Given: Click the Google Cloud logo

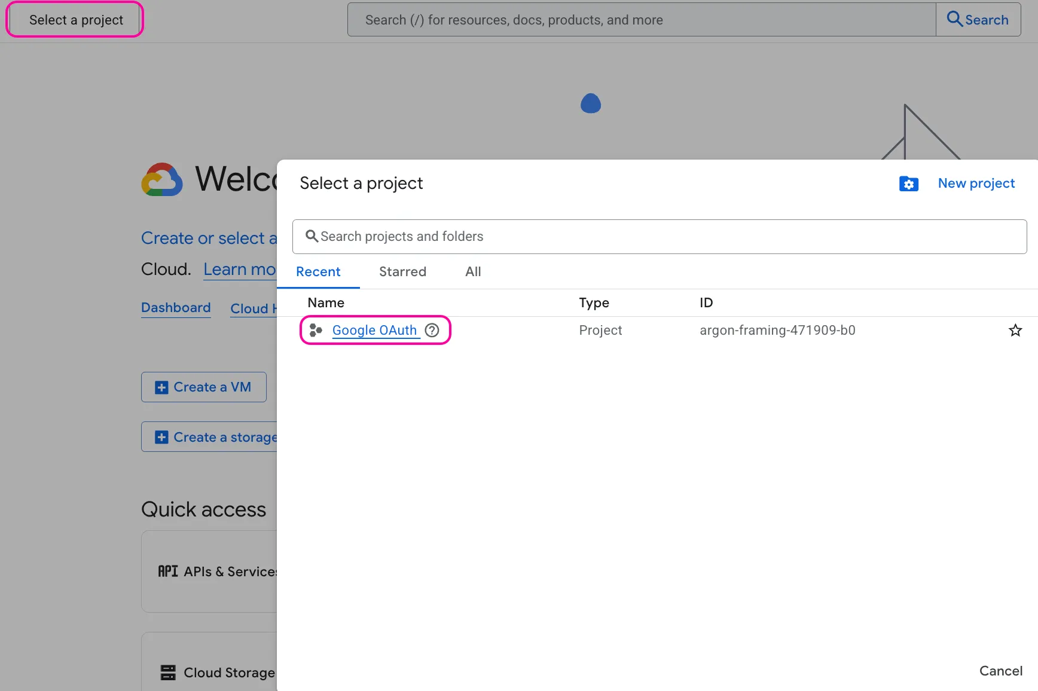Looking at the screenshot, I should tap(162, 180).
